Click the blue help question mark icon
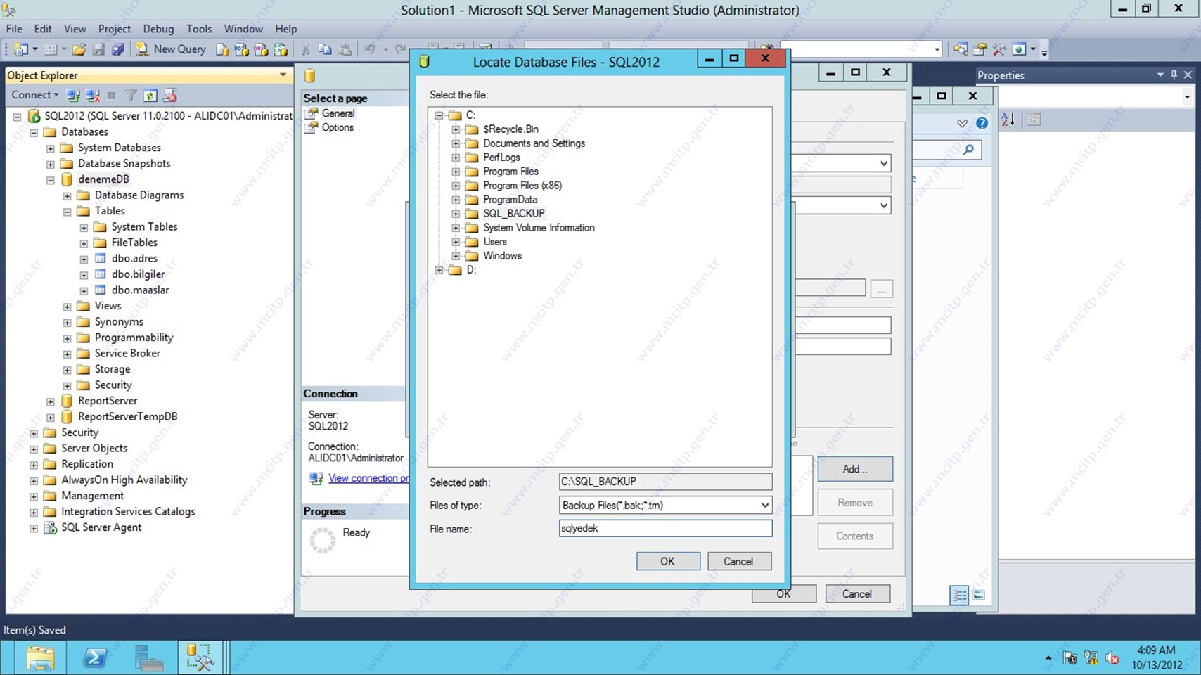1201x675 pixels. click(x=982, y=123)
